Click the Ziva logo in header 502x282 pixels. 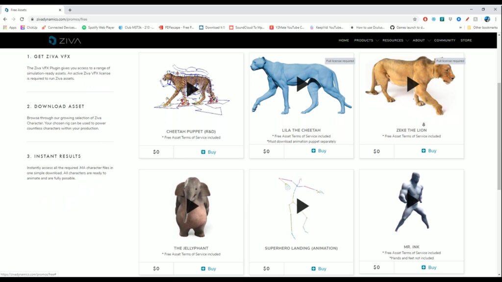[x=65, y=41]
